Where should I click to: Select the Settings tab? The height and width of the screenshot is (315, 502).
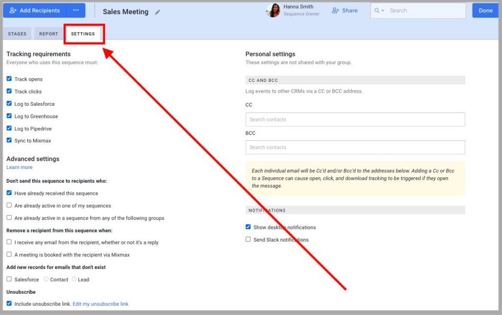pos(83,34)
